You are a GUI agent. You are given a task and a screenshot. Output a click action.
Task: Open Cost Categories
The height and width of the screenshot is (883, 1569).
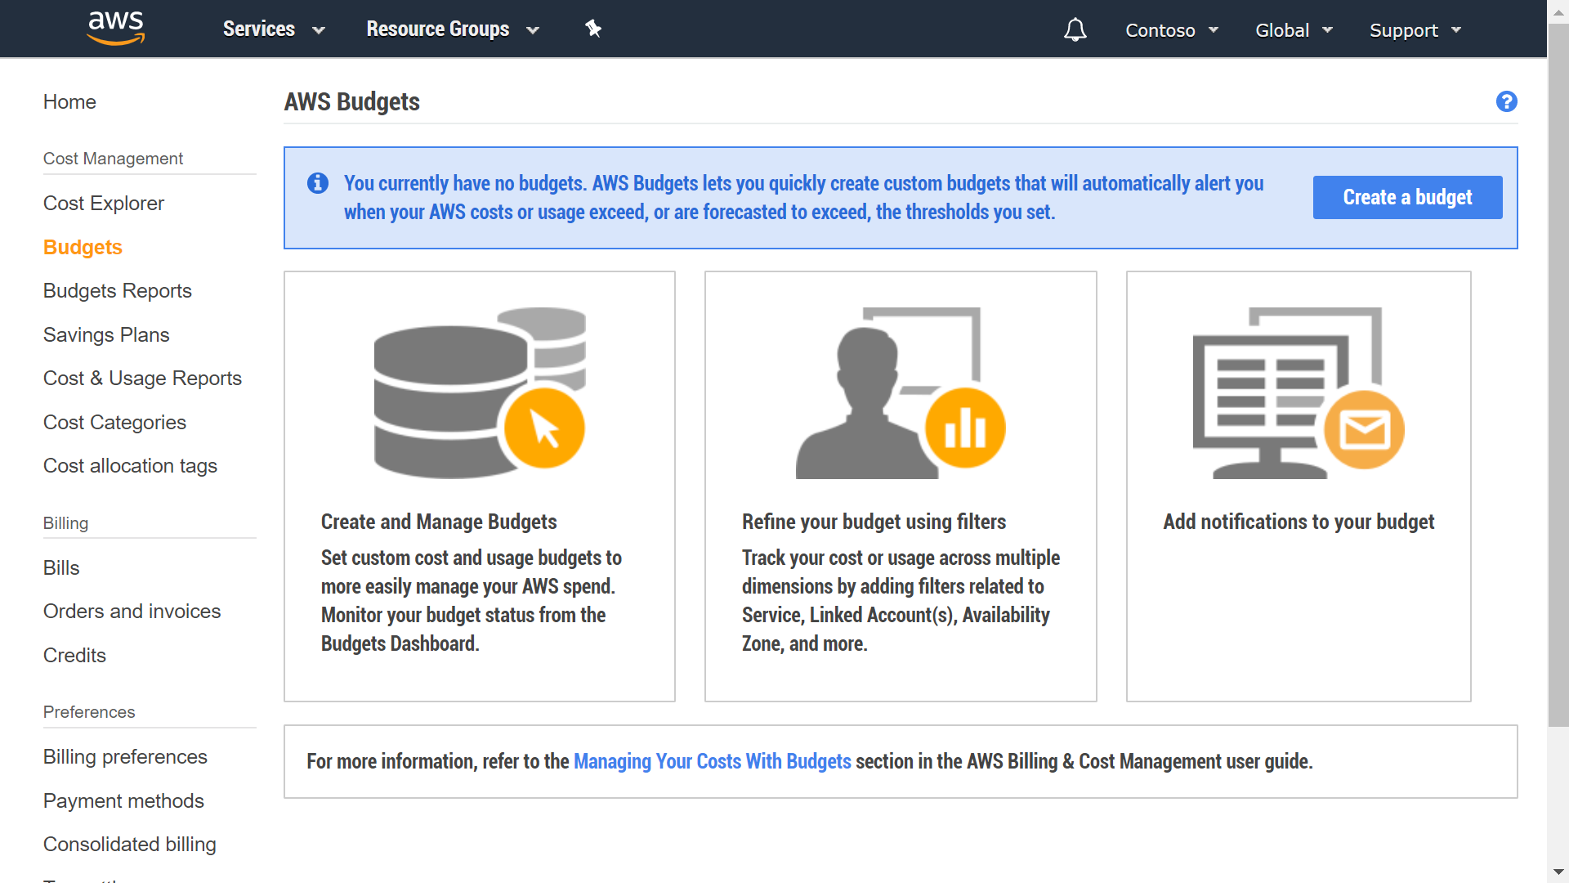pyautogui.click(x=114, y=423)
